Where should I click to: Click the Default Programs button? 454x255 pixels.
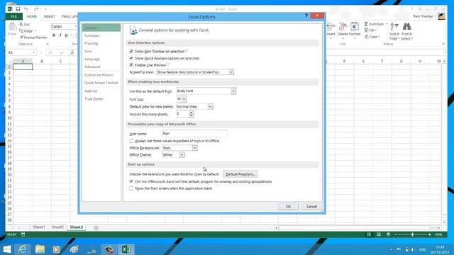tap(240, 174)
